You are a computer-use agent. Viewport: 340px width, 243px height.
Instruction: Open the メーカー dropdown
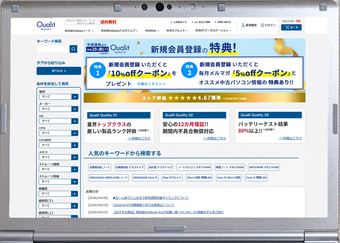coord(59,109)
